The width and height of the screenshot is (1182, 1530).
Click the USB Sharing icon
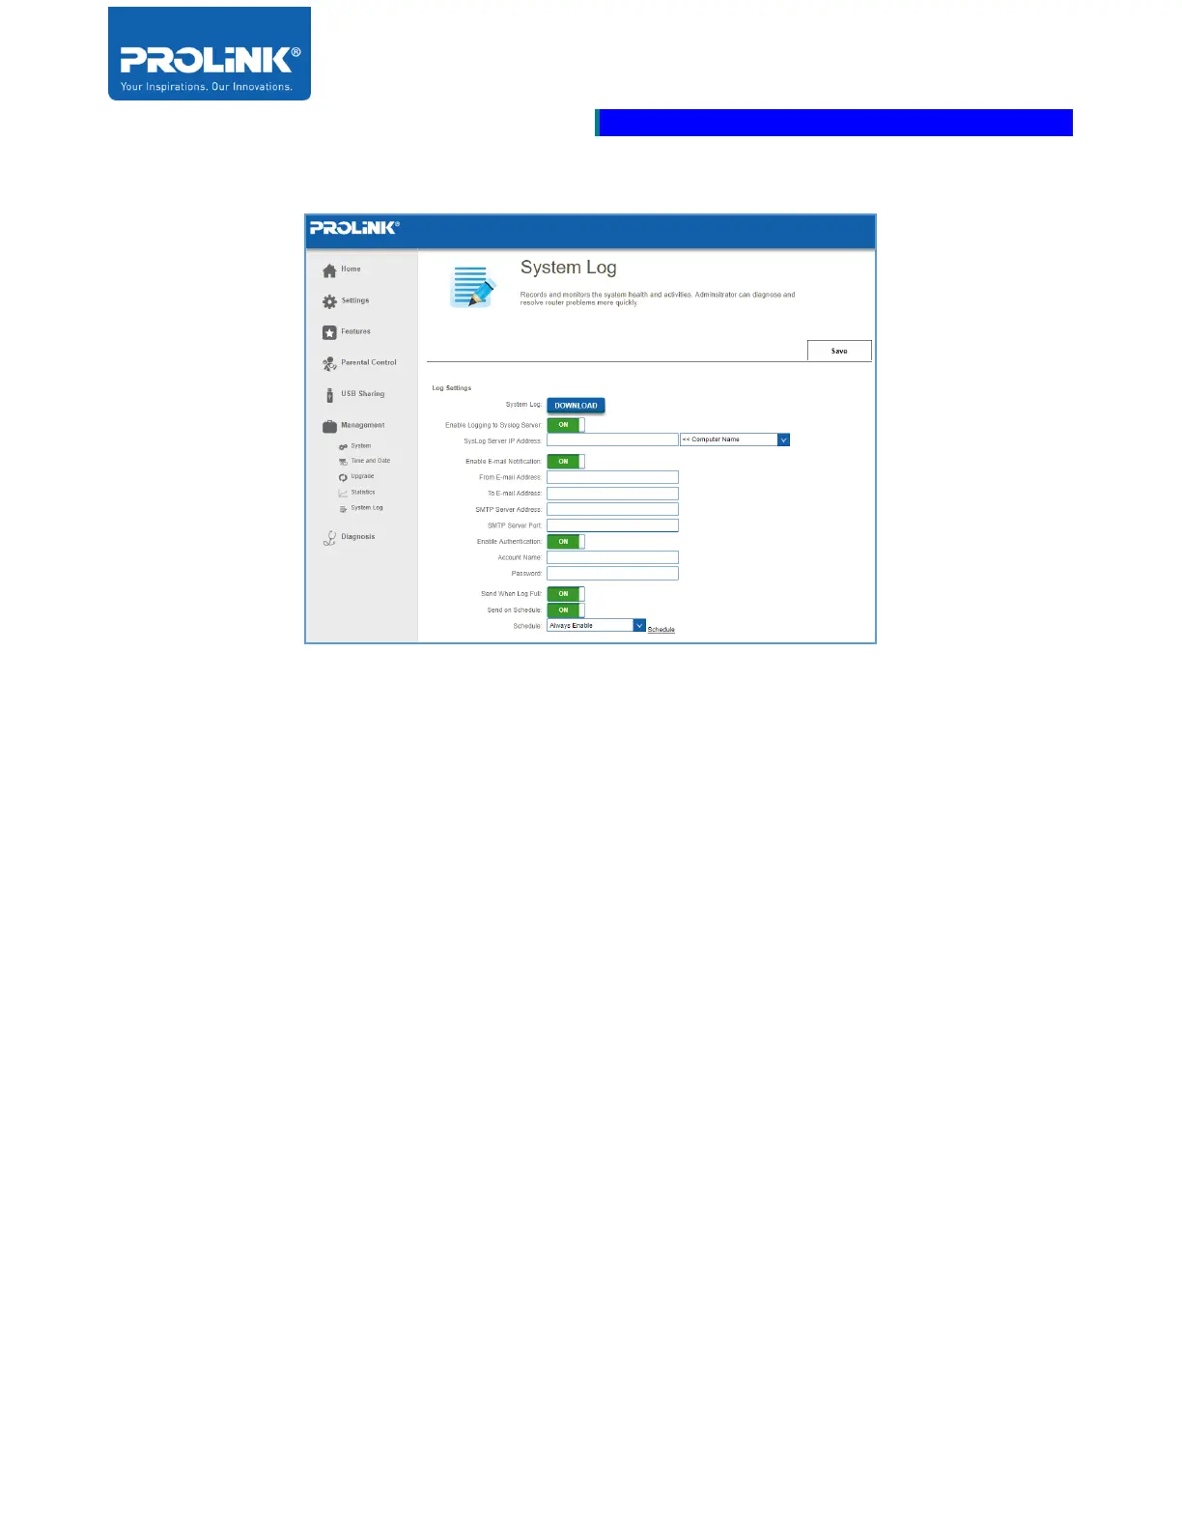coord(329,395)
